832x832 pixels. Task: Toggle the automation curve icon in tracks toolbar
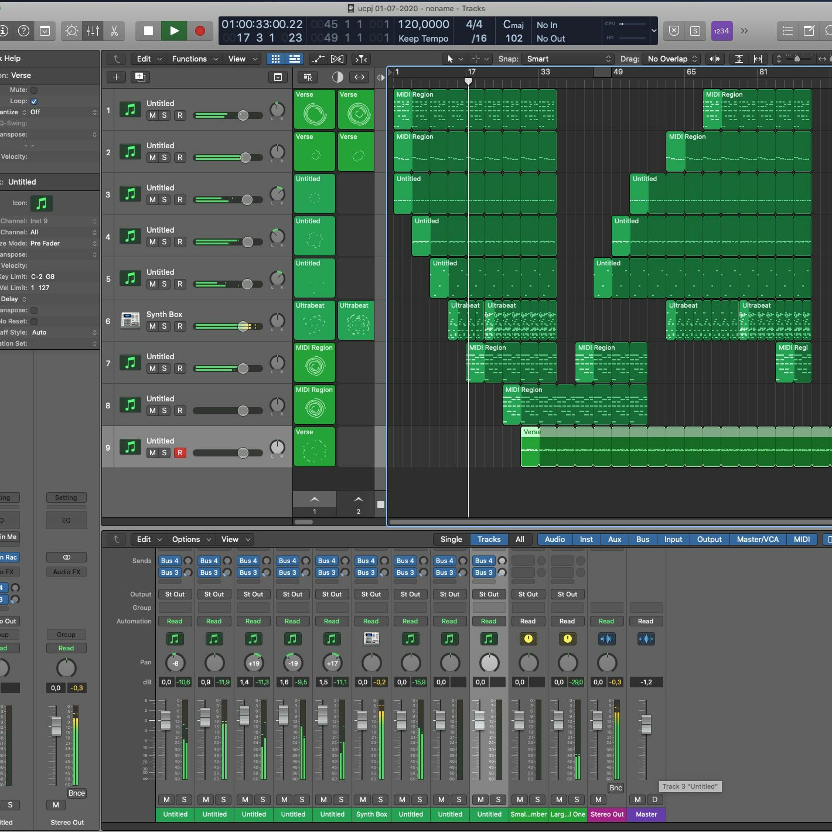coord(318,59)
